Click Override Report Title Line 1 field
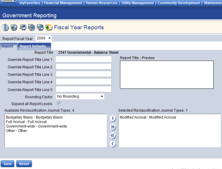 [x=84, y=59]
